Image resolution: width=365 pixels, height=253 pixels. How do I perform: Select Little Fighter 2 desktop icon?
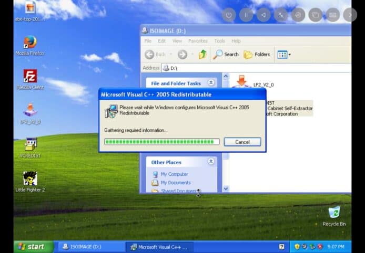click(30, 179)
